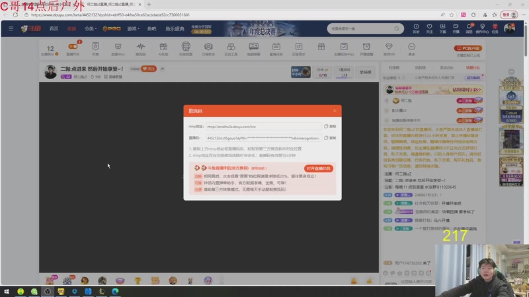Refresh the browser page
The width and height of the screenshot is (529, 297).
coord(15,15)
